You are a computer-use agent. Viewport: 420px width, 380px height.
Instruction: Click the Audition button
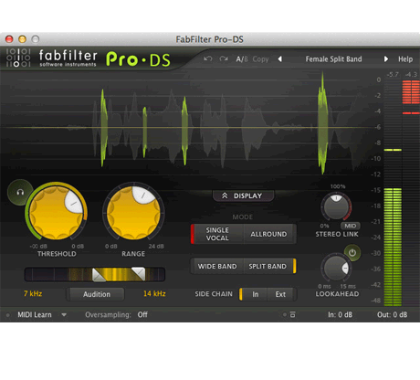point(97,294)
